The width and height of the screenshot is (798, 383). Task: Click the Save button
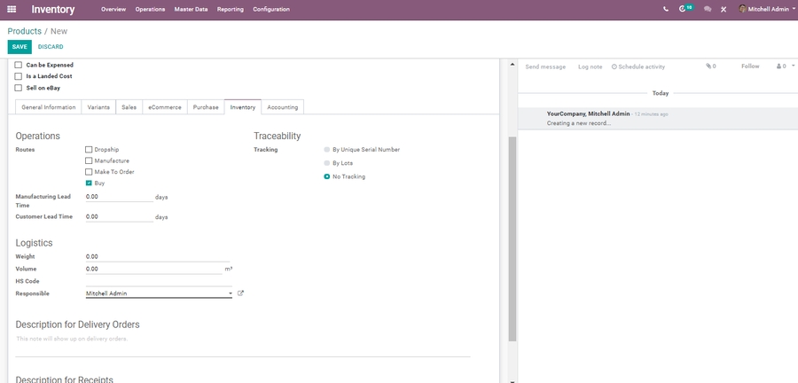click(20, 47)
